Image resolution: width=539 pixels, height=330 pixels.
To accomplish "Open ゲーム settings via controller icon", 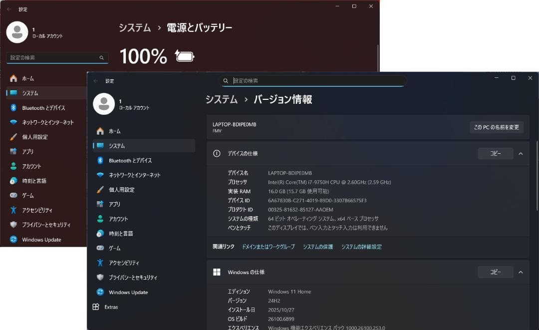I will (100, 248).
